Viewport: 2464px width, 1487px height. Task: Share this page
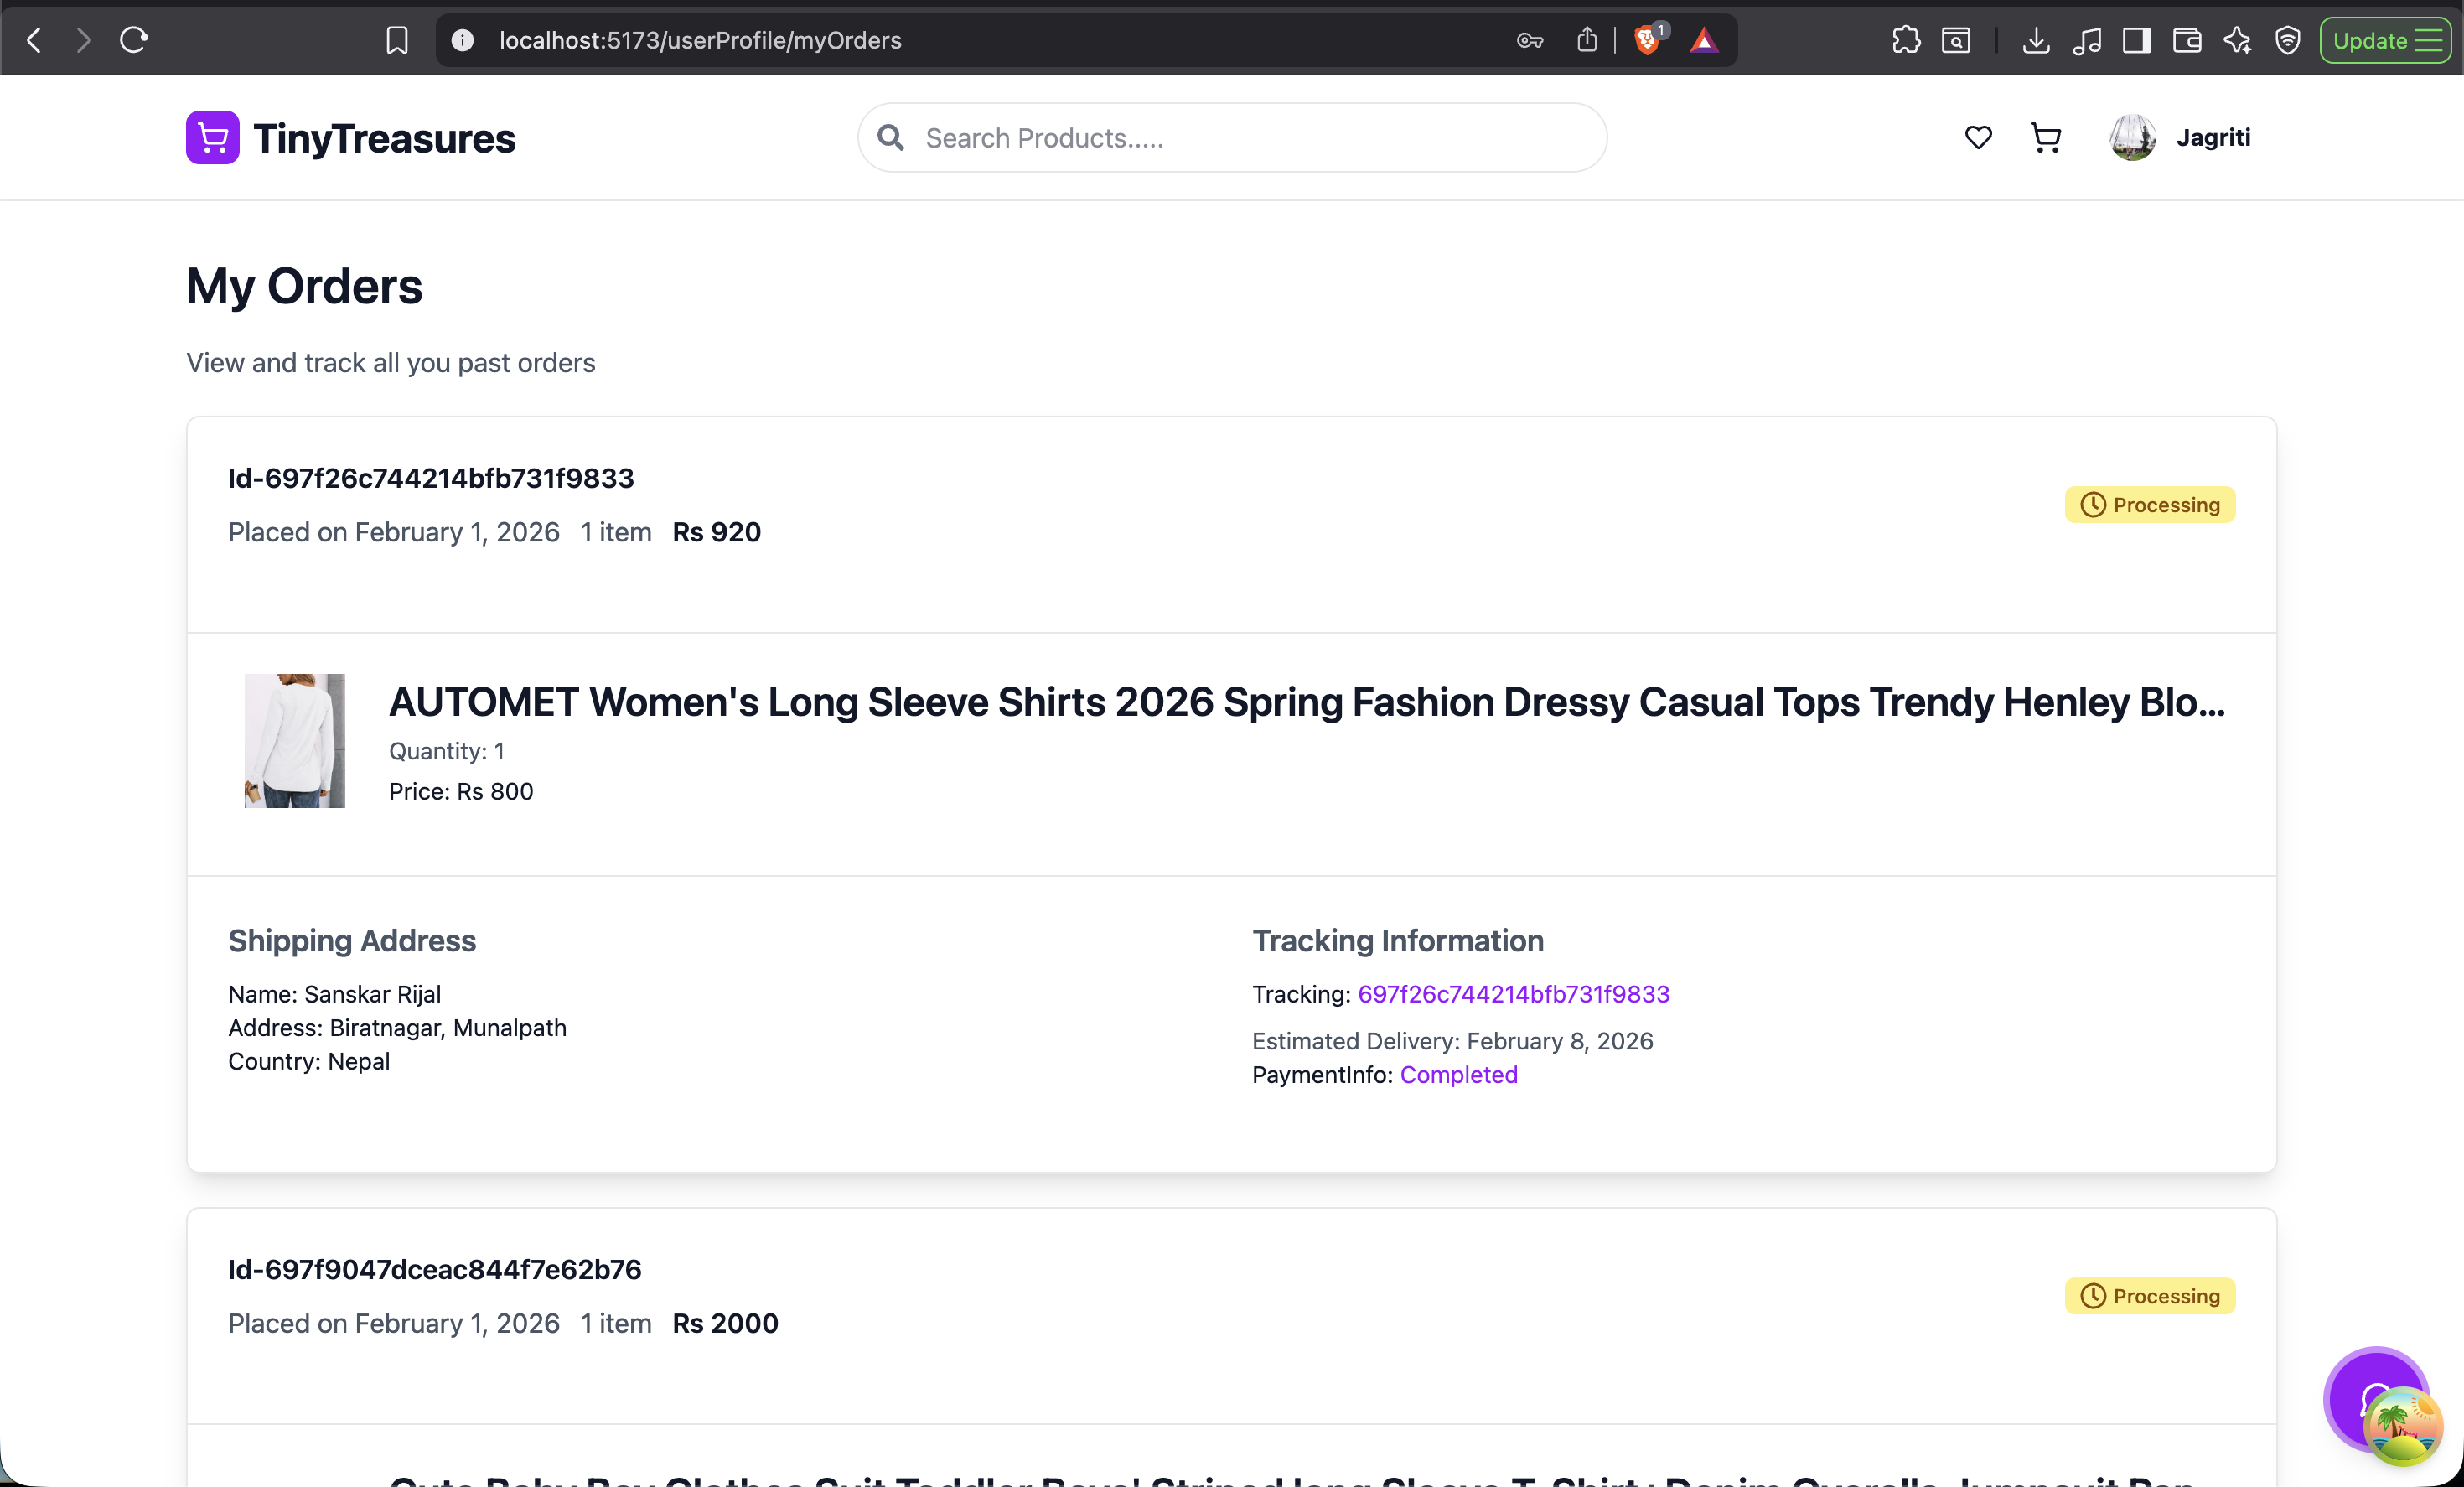point(1587,40)
